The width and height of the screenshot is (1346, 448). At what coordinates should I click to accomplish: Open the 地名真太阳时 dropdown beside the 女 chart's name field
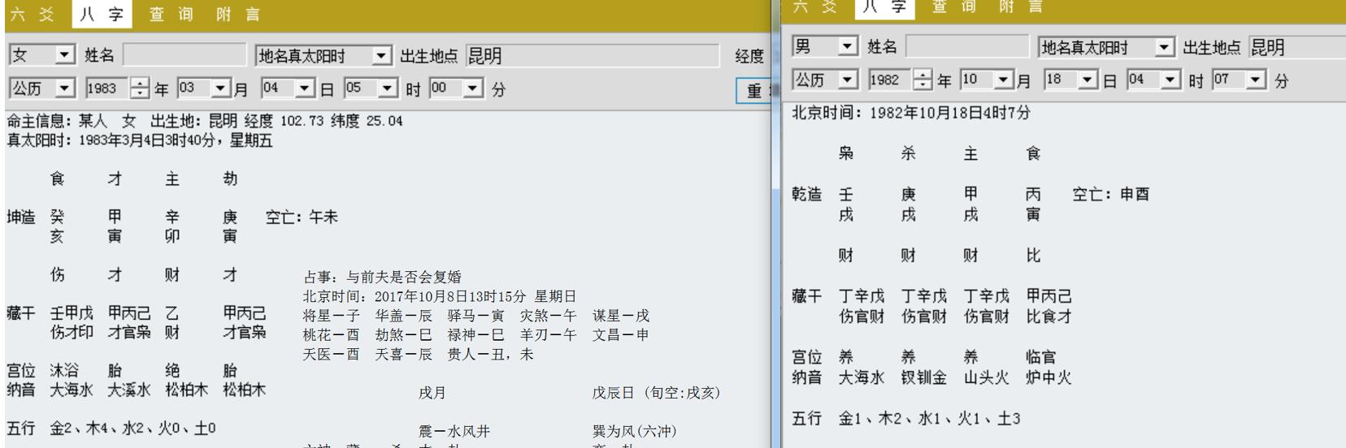coord(381,56)
